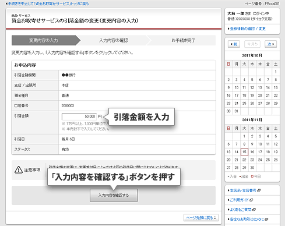The width and height of the screenshot is (285, 226).
Task: Click the 2011年10月 calendar heading
Action: point(252,55)
